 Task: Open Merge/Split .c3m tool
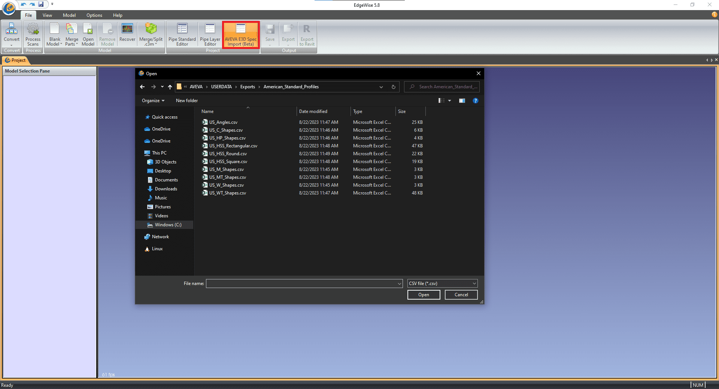(151, 34)
